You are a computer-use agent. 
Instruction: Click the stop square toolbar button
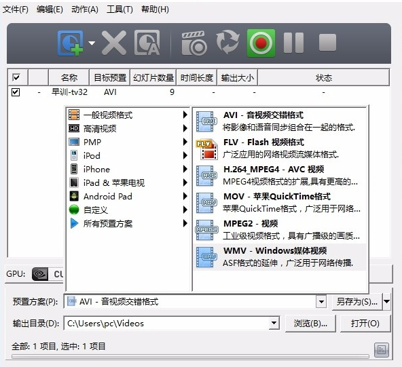327,43
